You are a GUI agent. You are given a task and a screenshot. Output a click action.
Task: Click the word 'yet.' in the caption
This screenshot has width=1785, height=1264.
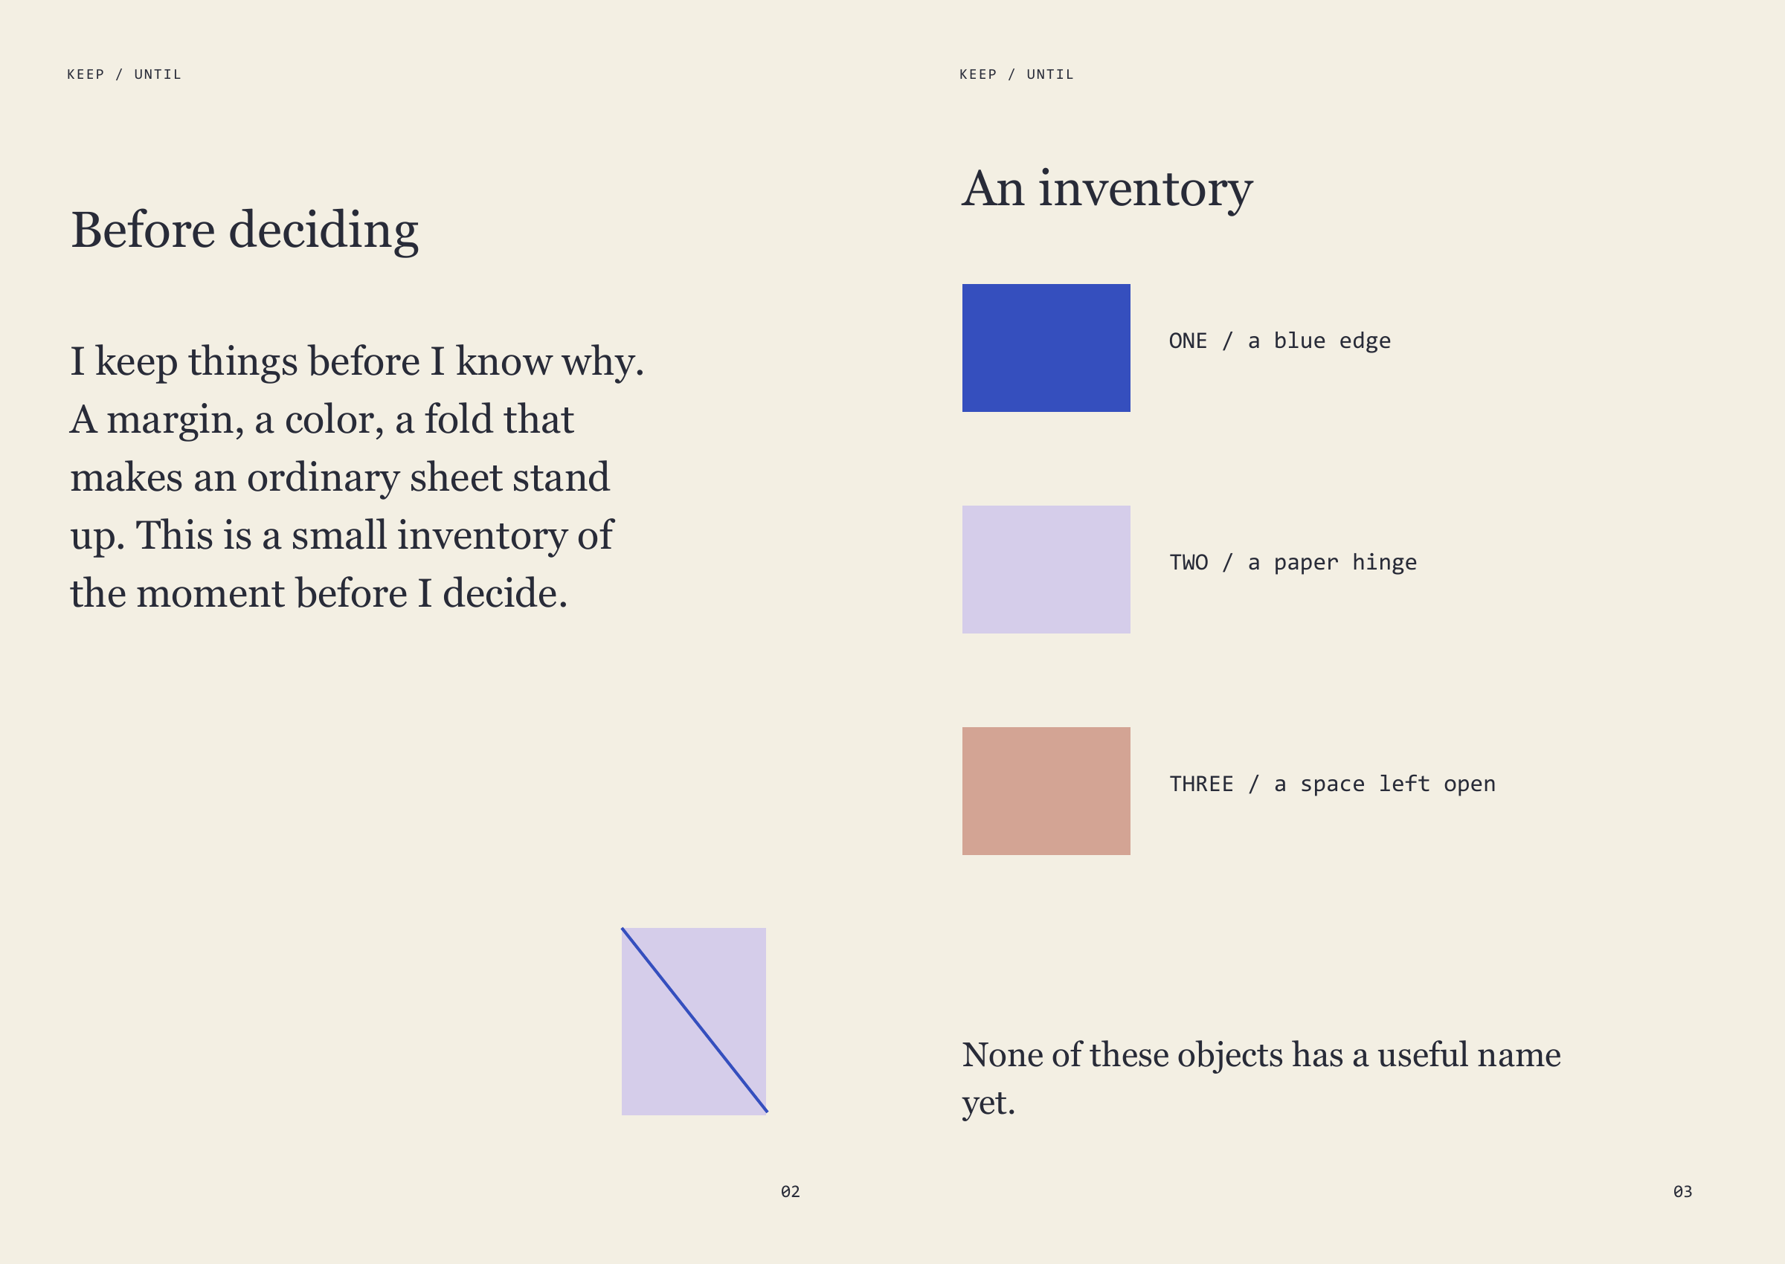988,1103
